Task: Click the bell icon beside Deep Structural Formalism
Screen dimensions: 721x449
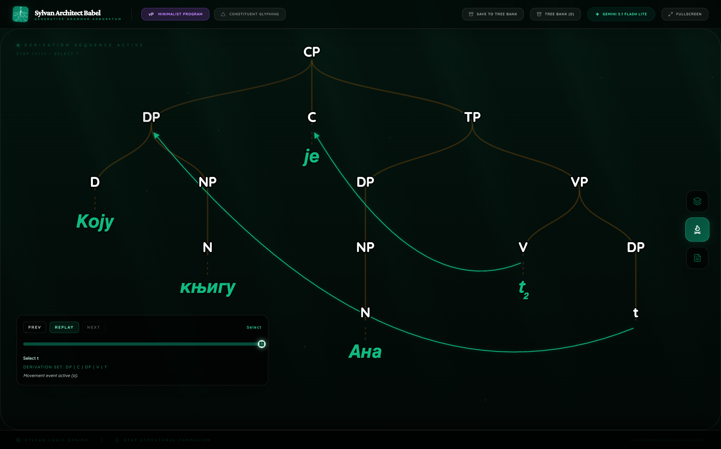Action: pos(117,440)
